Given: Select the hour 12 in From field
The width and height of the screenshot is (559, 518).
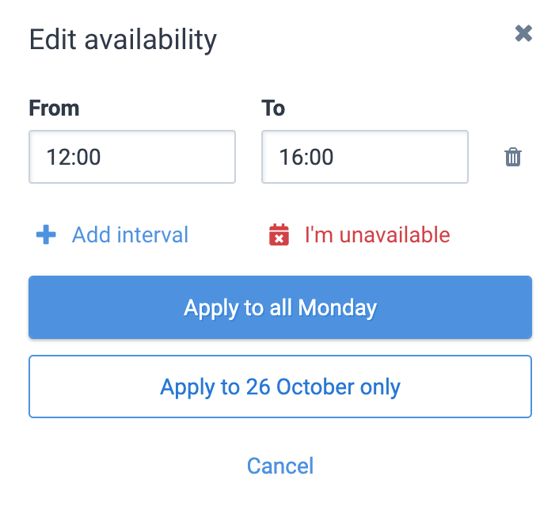Looking at the screenshot, I should point(55,157).
